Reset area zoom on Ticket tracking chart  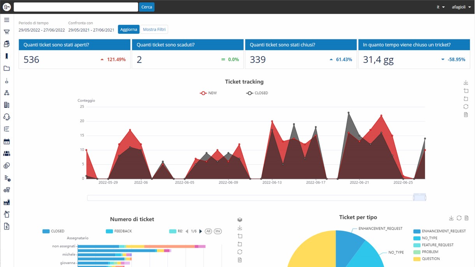pyautogui.click(x=466, y=99)
